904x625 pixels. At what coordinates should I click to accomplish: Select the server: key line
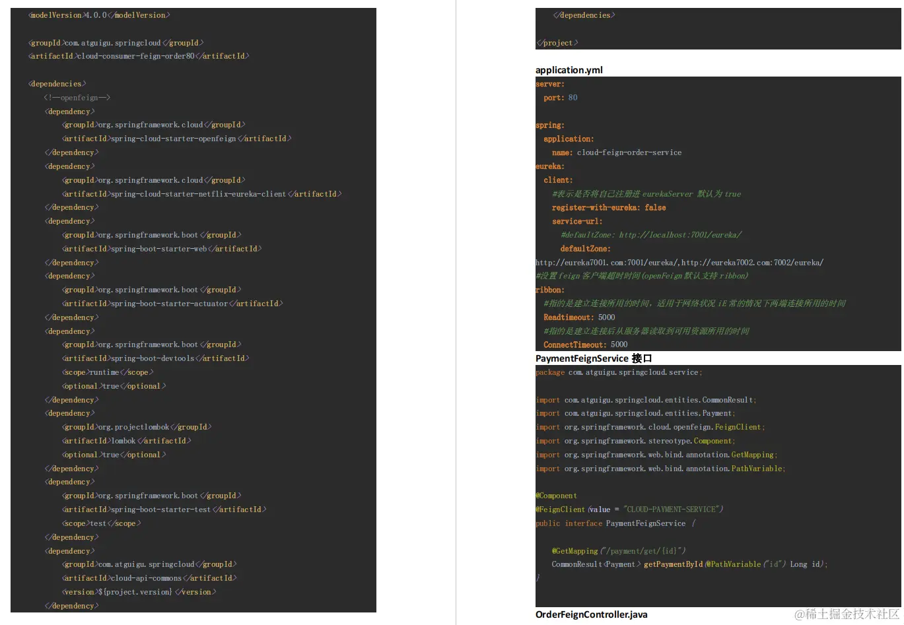(550, 84)
